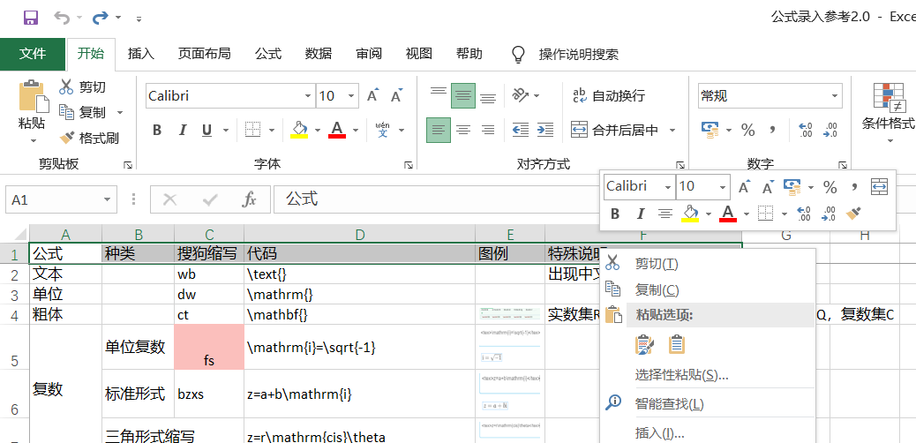
Task: Switch to the 公式 ribbon tab
Action: click(x=268, y=55)
